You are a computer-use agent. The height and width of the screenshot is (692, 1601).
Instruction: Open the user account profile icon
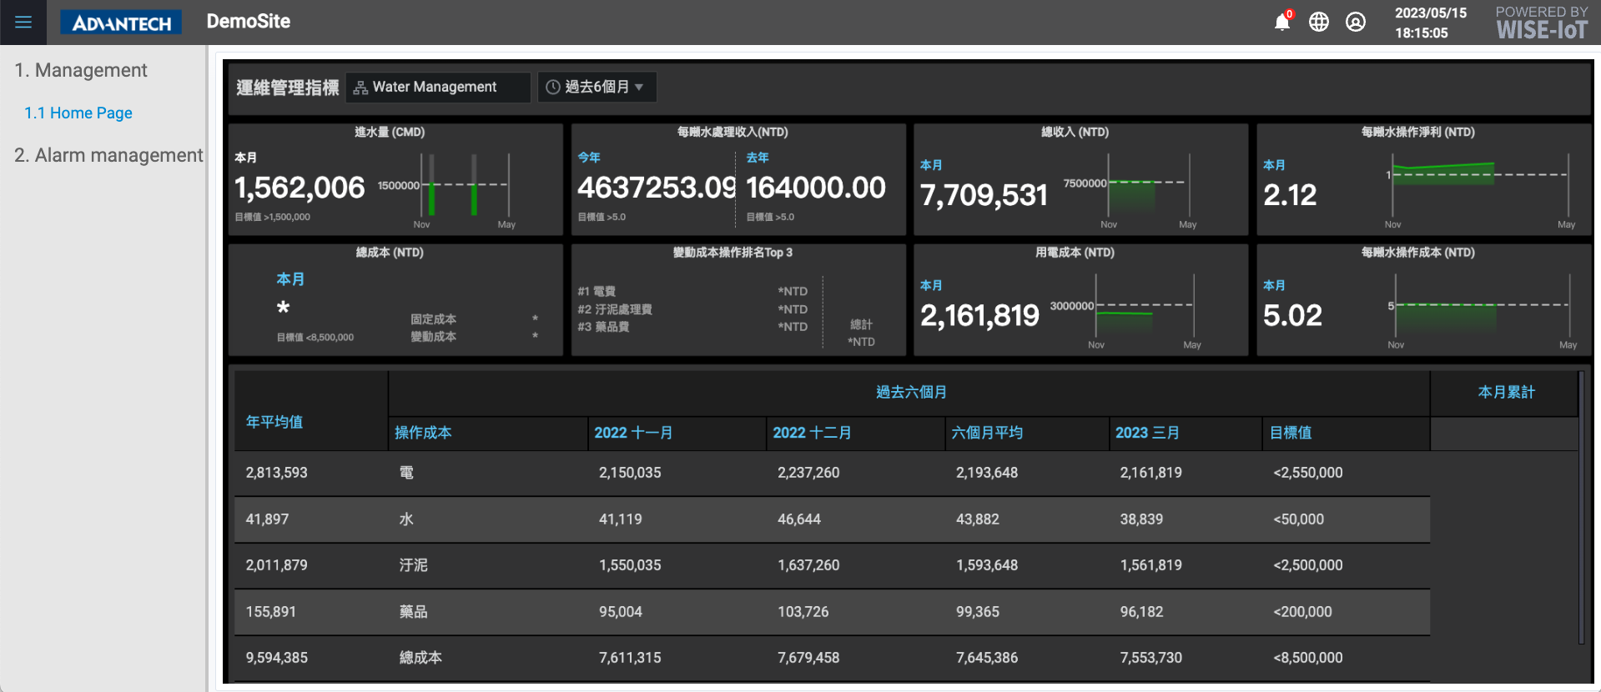(1356, 23)
